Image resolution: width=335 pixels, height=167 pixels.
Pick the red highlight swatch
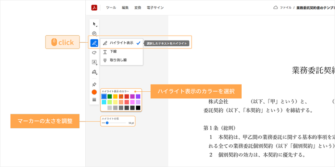pos(127,97)
